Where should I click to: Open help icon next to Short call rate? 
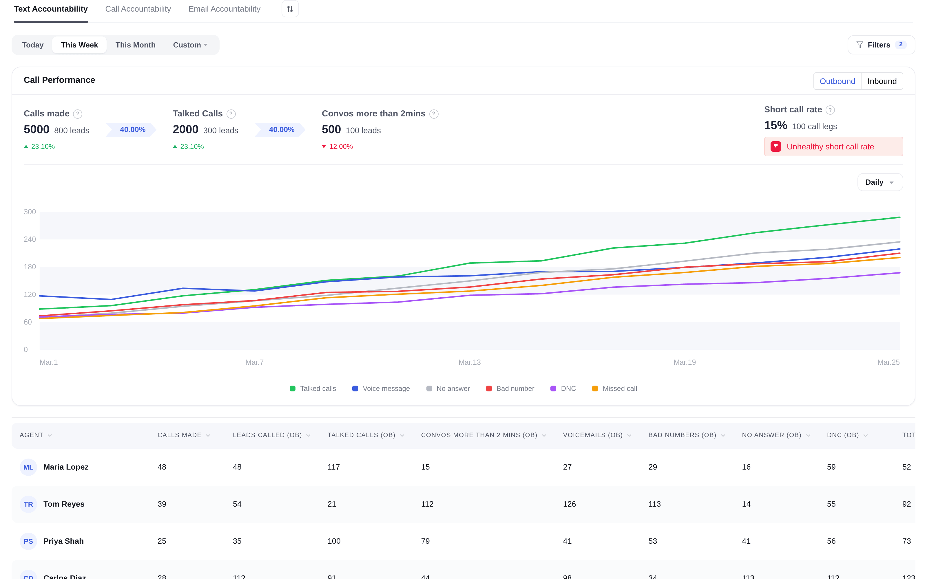click(830, 110)
